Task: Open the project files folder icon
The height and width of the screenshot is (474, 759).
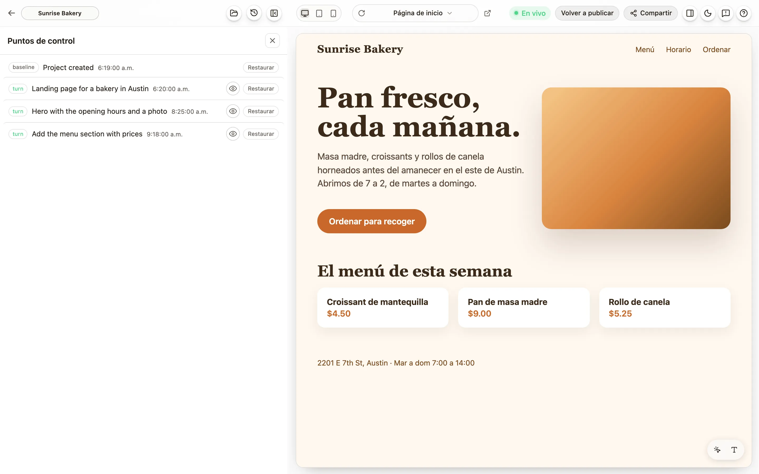Action: coord(234,13)
